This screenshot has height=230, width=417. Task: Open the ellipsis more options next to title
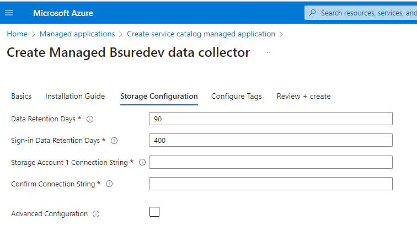[268, 53]
